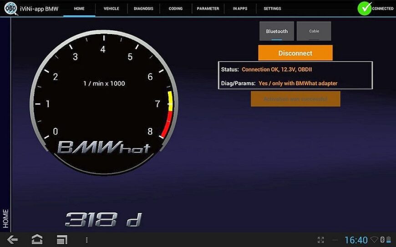This screenshot has width=396, height=247.
Task: Click the green connected checkmark icon
Action: click(x=364, y=9)
